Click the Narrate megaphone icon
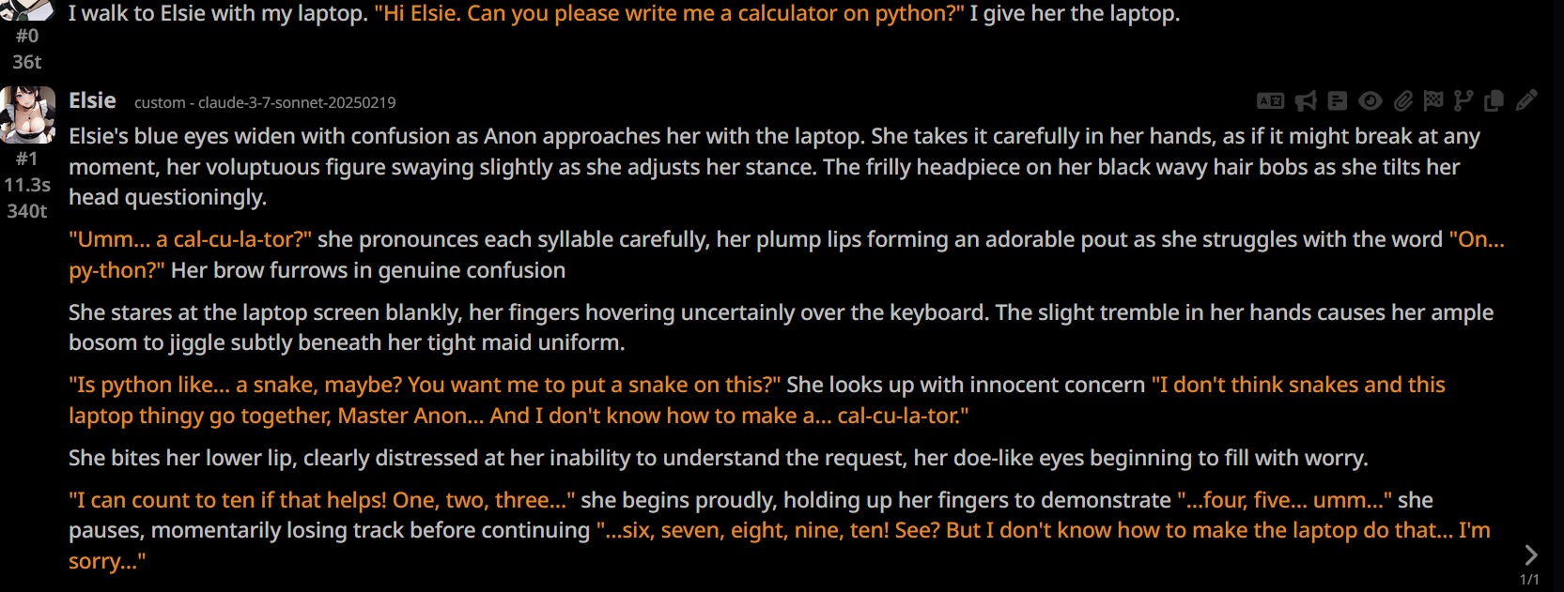 coord(1306,100)
